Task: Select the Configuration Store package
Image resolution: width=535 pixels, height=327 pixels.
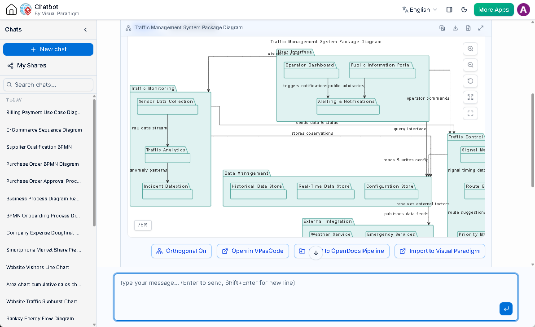Action: pos(391,191)
